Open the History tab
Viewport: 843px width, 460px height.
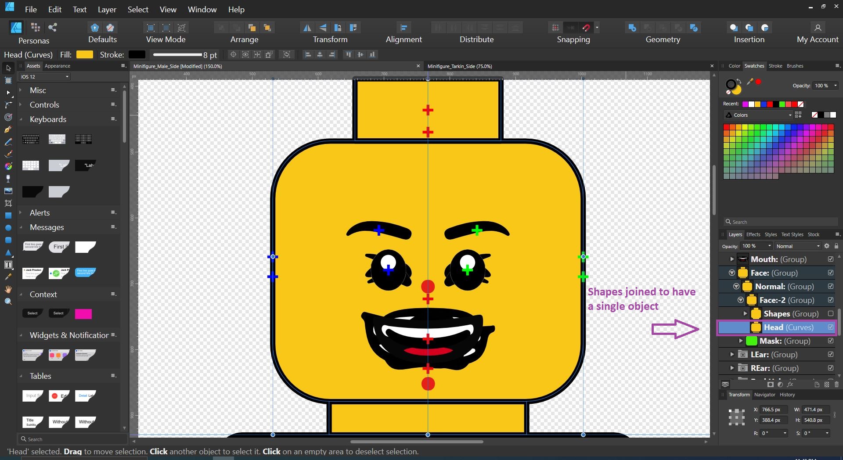pyautogui.click(x=787, y=395)
